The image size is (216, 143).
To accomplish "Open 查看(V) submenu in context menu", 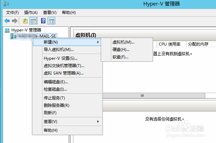I will [x=68, y=122].
